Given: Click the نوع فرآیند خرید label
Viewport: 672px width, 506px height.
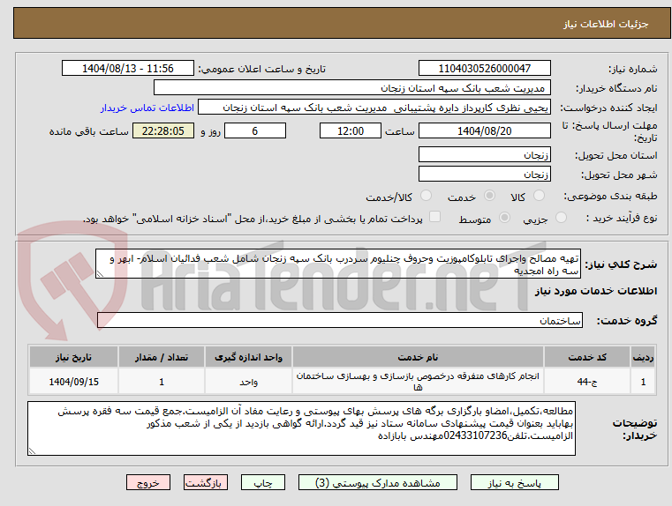Looking at the screenshot, I should click(x=622, y=218).
